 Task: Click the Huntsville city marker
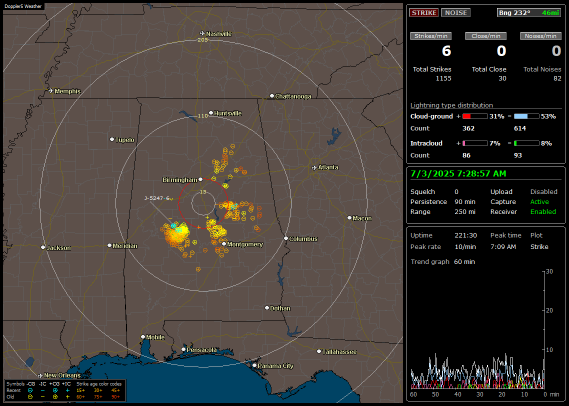[x=211, y=113]
